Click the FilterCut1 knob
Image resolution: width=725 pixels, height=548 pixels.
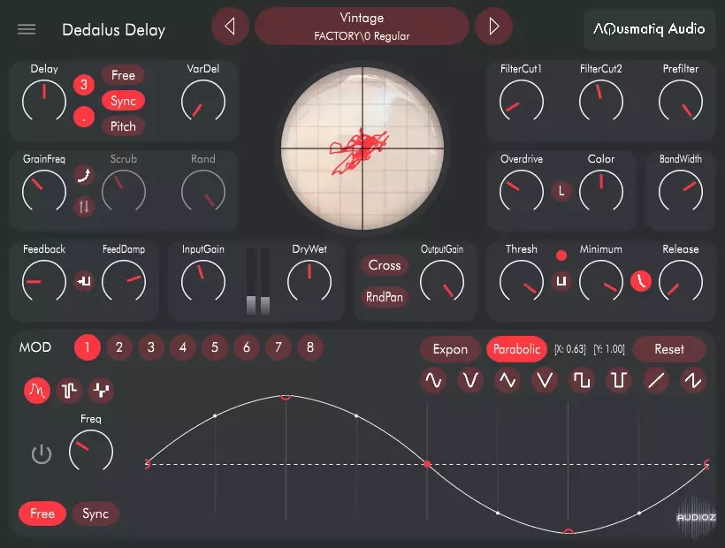click(521, 101)
